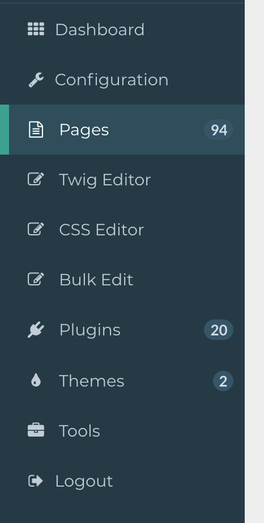Open the CSS Editor label
264x523 pixels.
[101, 230]
